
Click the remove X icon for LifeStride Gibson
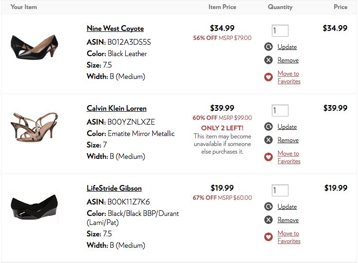(268, 220)
